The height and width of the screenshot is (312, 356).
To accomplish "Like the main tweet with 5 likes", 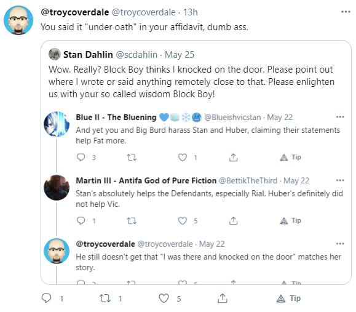I will click(x=164, y=298).
